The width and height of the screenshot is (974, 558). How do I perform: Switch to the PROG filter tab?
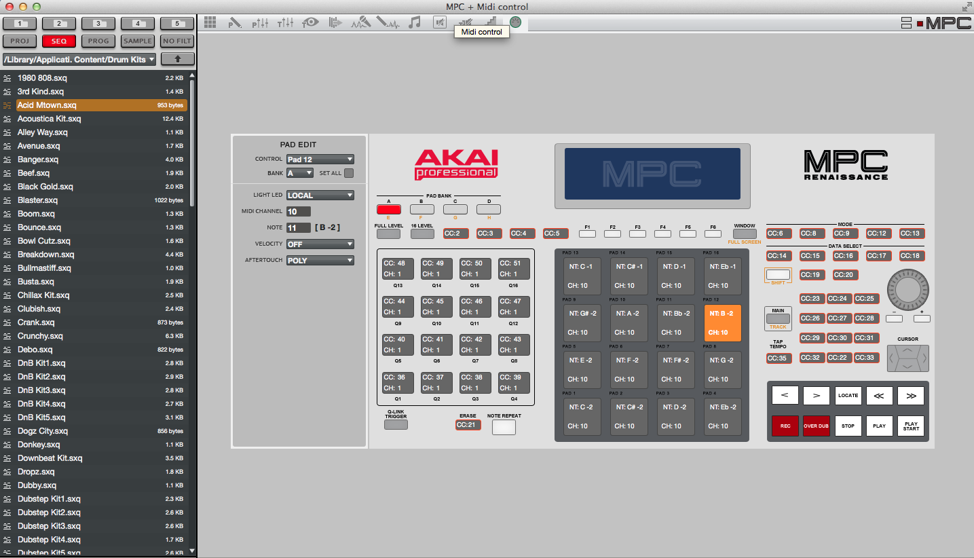98,41
